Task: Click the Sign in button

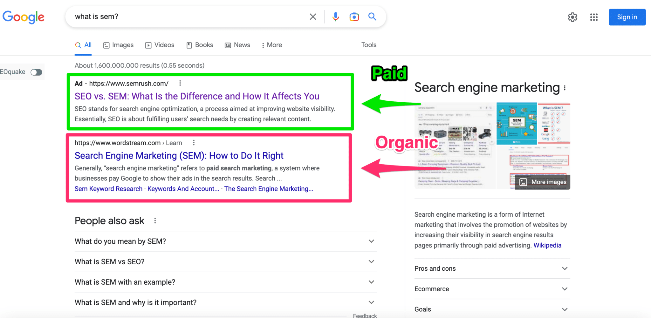Action: pos(627,17)
